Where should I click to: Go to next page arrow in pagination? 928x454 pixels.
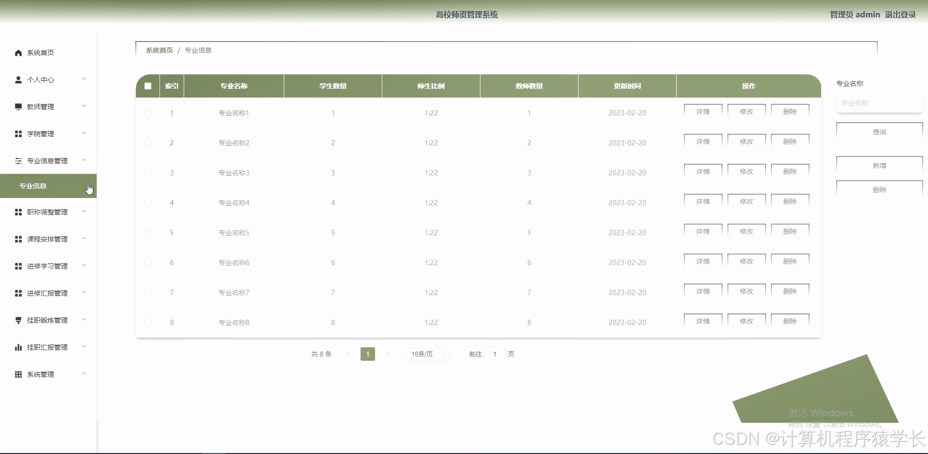388,354
